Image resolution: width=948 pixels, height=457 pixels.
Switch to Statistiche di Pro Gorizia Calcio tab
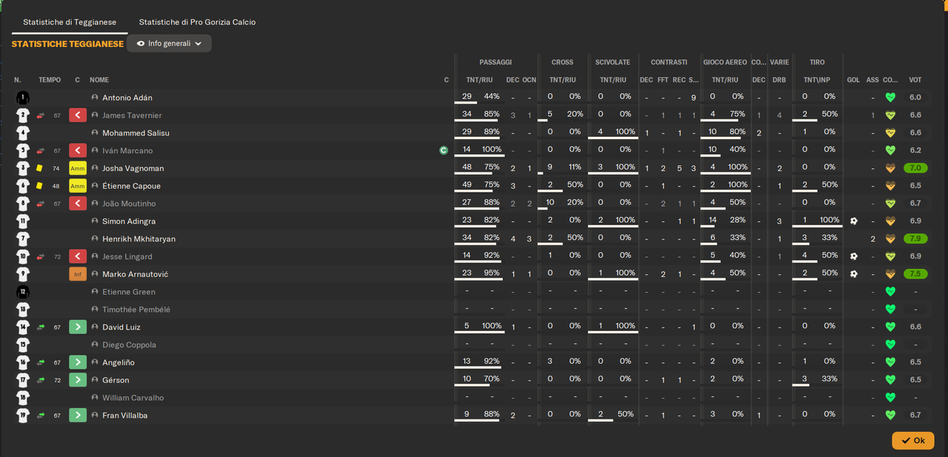tap(197, 22)
